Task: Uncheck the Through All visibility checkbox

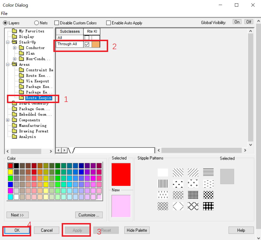Action: tap(87, 44)
